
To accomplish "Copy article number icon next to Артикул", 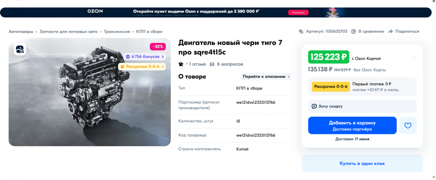I will pos(301,32).
